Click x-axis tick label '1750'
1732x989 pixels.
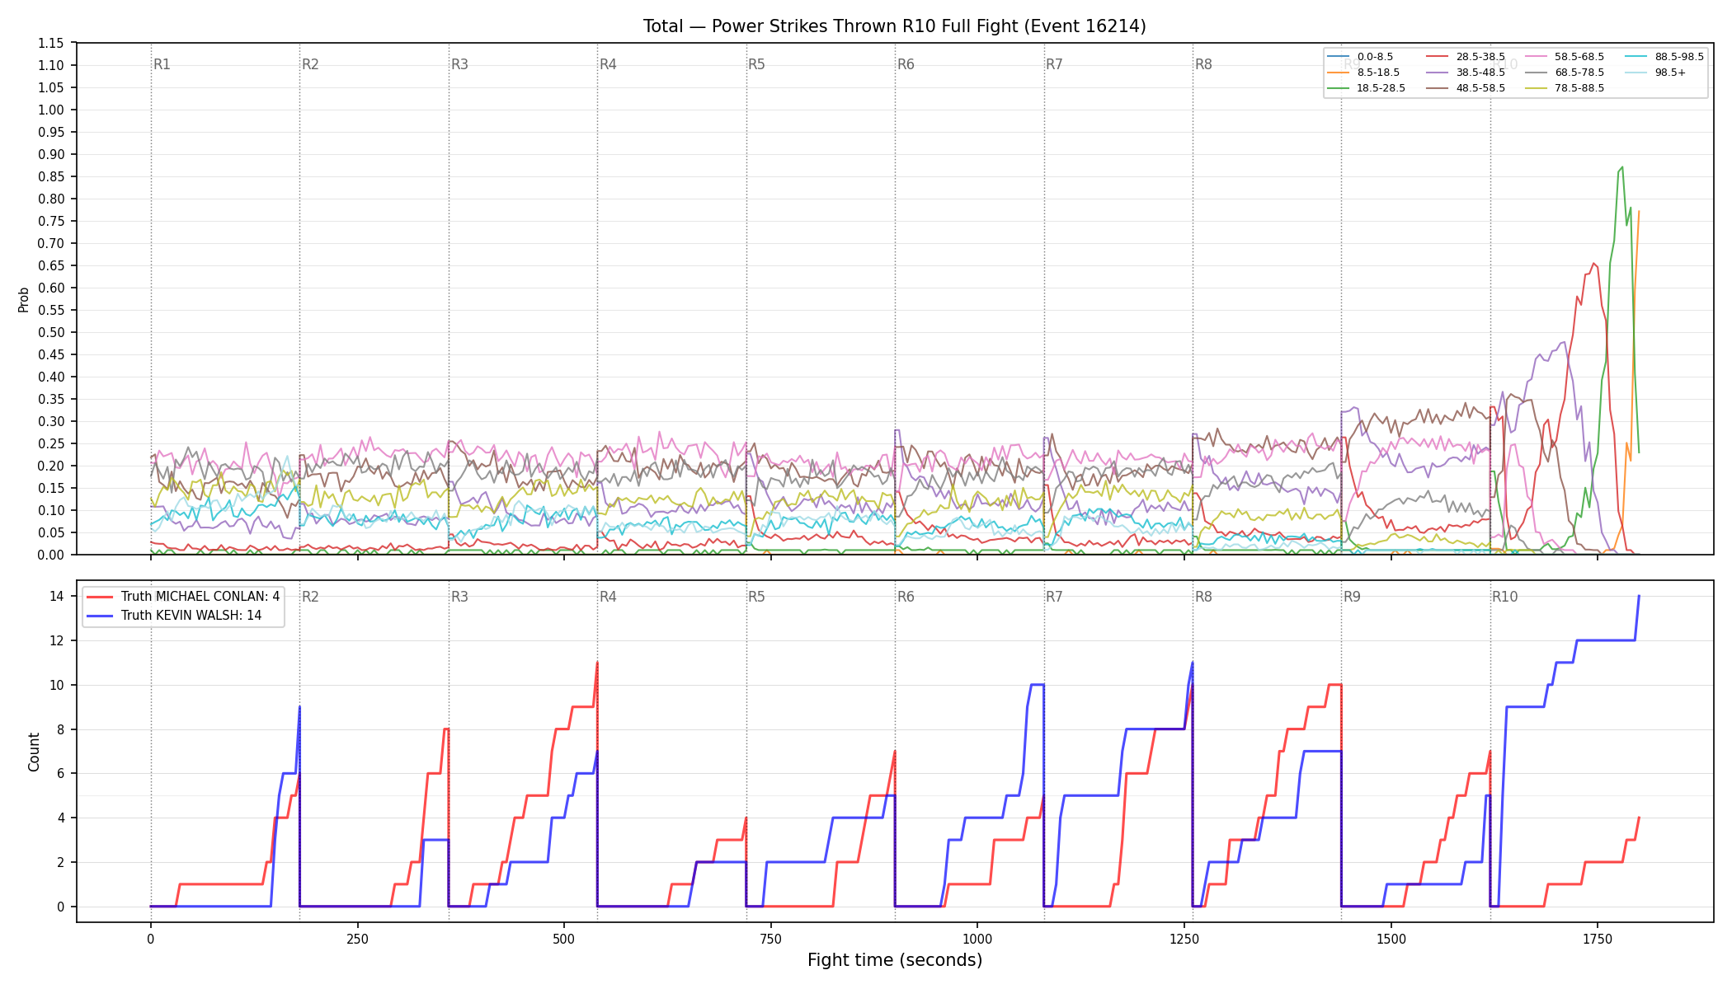tap(1598, 939)
